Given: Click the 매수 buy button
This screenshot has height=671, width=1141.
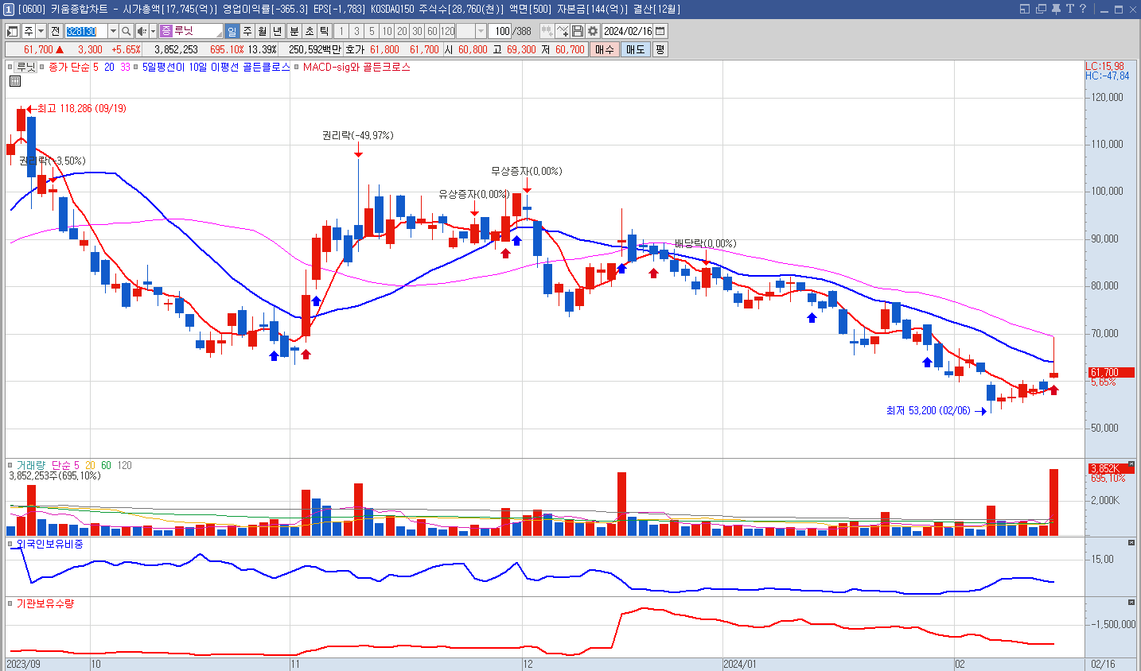Looking at the screenshot, I should click(x=605, y=49).
